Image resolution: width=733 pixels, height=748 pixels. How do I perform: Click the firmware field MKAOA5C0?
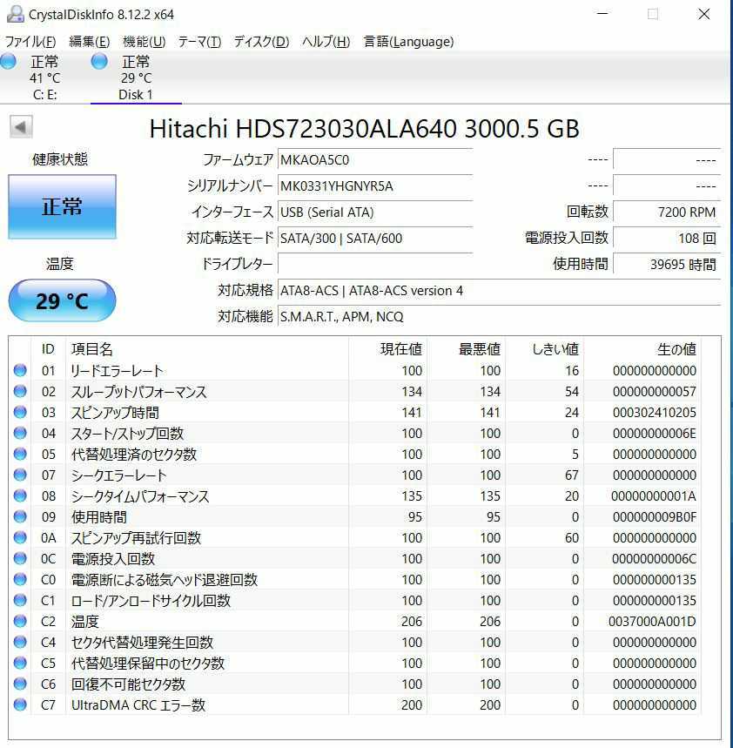375,160
